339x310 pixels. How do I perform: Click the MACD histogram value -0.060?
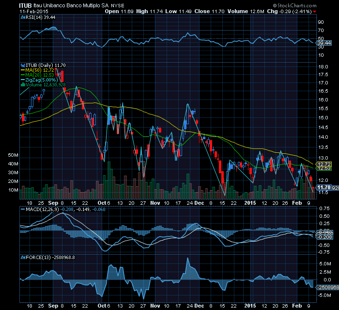[99, 210]
